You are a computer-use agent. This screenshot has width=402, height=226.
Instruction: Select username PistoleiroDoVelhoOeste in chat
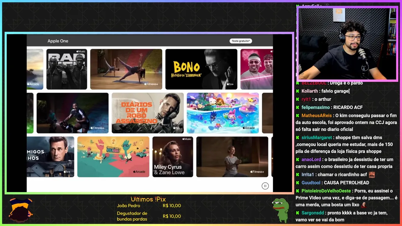[326, 191]
